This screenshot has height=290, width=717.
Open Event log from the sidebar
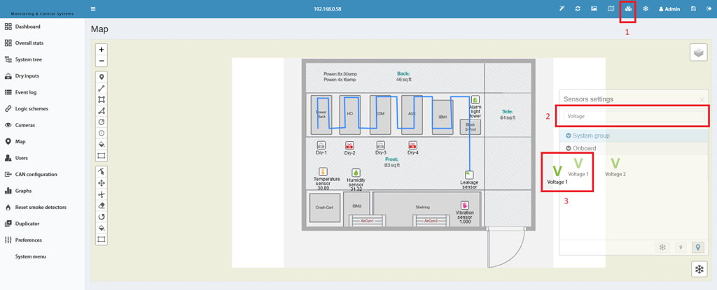[x=26, y=92]
